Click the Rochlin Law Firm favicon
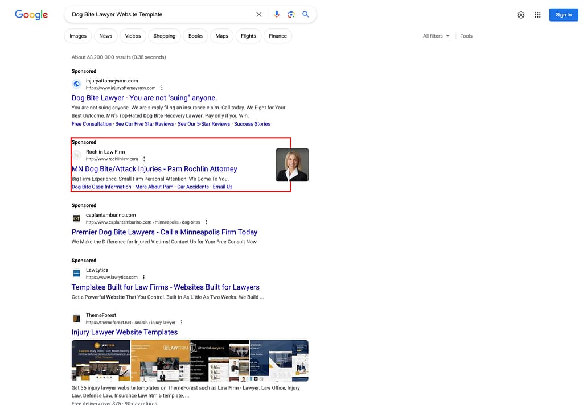This screenshot has height=405, width=583. 77,155
